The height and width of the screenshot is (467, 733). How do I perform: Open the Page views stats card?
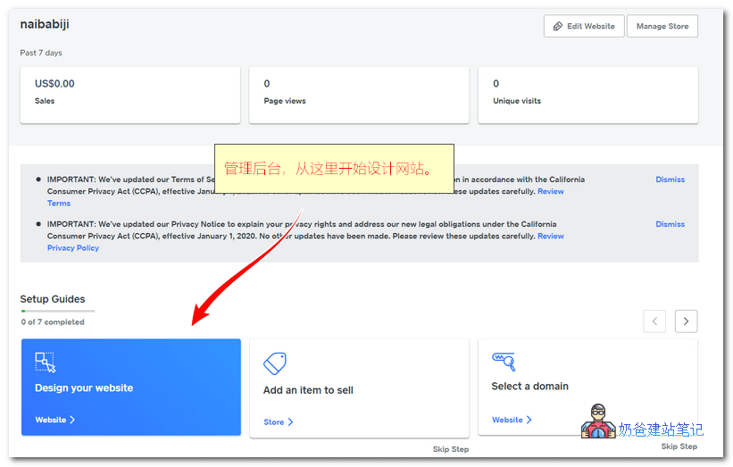359,95
